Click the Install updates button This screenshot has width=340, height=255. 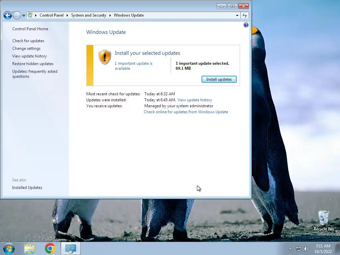pos(219,79)
